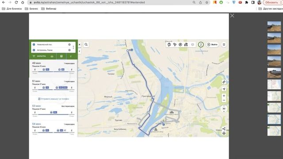This screenshot has height=159, width=283.
Task: Toggle the browser side panel icon
Action: [x=253, y=2]
